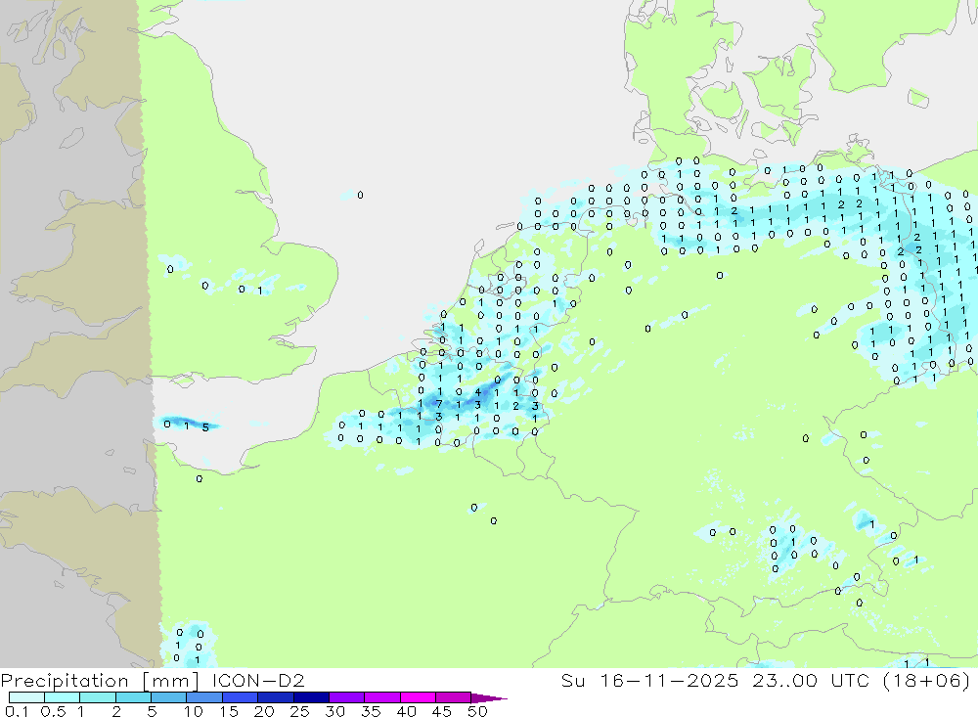Click the "4" precipitation value on map

pos(478,392)
